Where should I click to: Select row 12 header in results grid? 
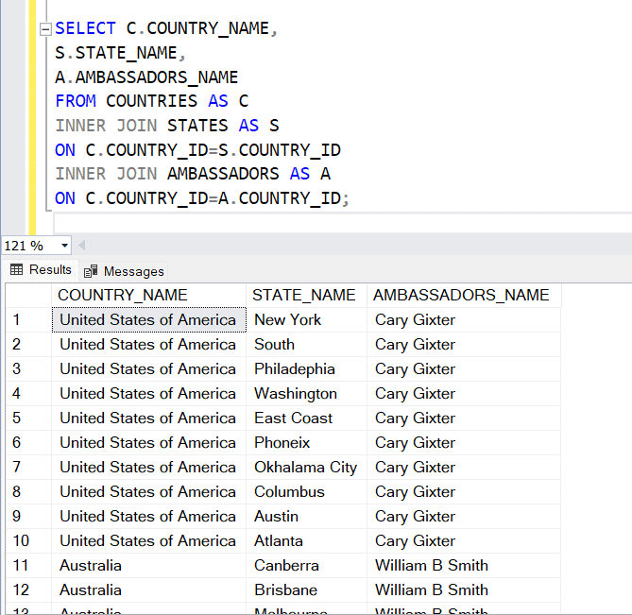point(28,590)
